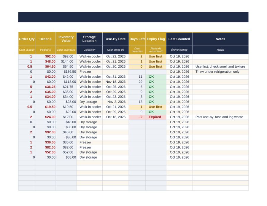Click the $34.00 order amount cell
The height and width of the screenshot is (206, 267).
(45, 97)
